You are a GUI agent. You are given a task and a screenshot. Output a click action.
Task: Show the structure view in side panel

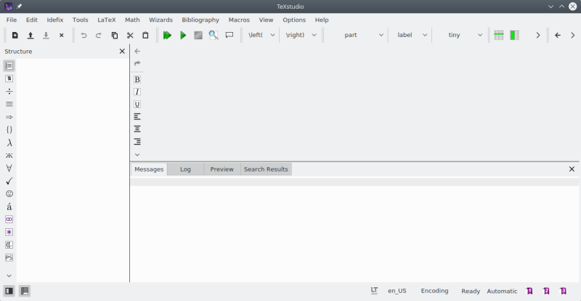tap(9, 65)
